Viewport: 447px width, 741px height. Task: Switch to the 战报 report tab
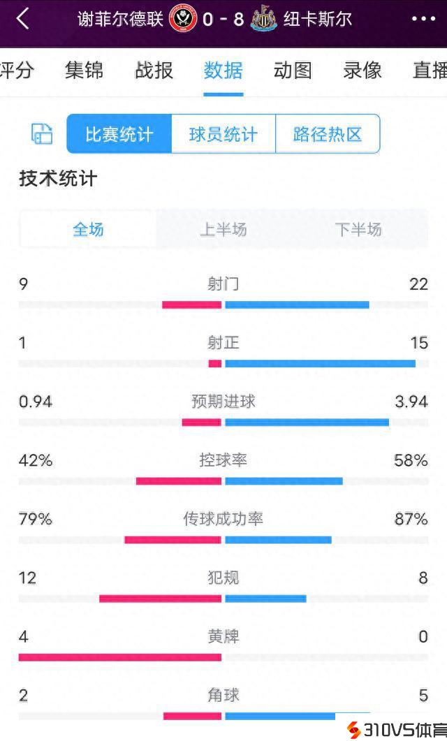(x=154, y=71)
